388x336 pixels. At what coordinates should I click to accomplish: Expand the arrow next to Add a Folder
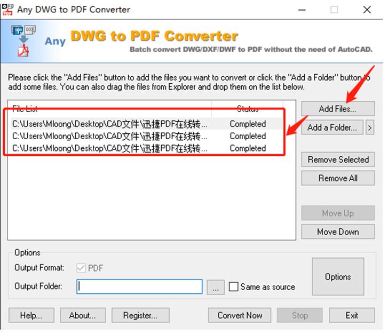click(x=370, y=127)
